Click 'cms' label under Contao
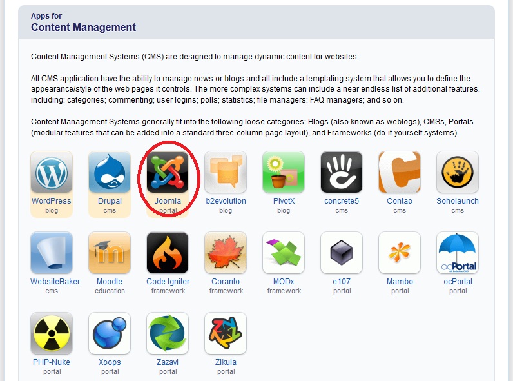The width and height of the screenshot is (513, 381). [x=400, y=210]
